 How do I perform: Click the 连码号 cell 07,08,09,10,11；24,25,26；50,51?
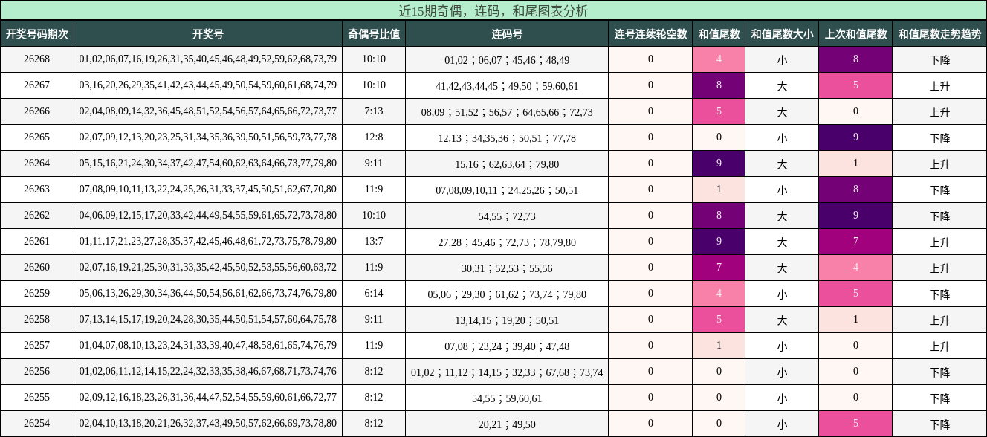507,190
